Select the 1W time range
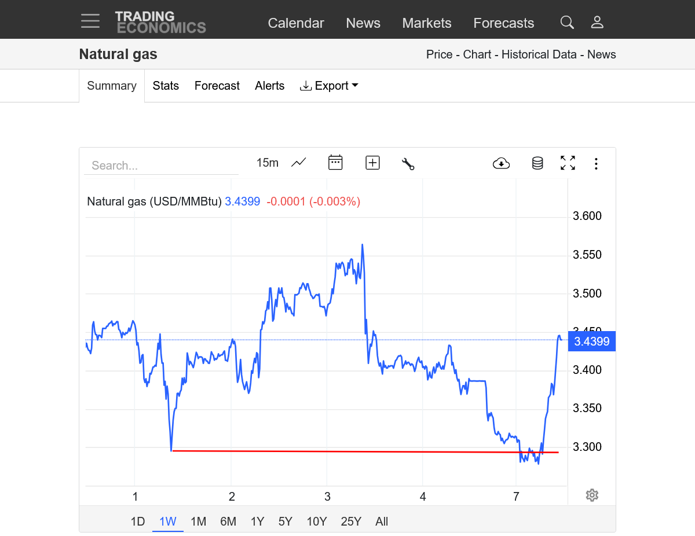Screen dimensions: 695x536 click(x=168, y=522)
